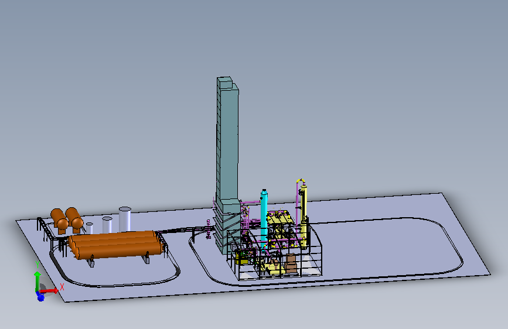508x329 pixels.
Task: Click the blue Z axis ball on the triad
Action: click(x=40, y=297)
